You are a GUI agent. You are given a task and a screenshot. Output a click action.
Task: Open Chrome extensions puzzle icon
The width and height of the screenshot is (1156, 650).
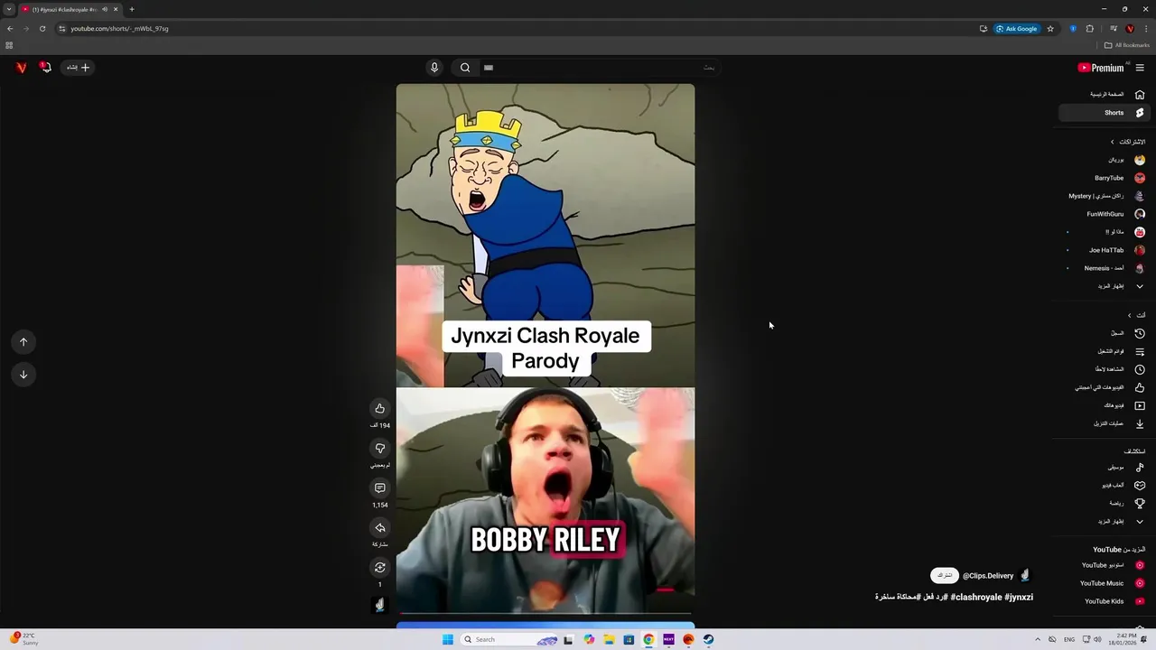tap(1090, 28)
